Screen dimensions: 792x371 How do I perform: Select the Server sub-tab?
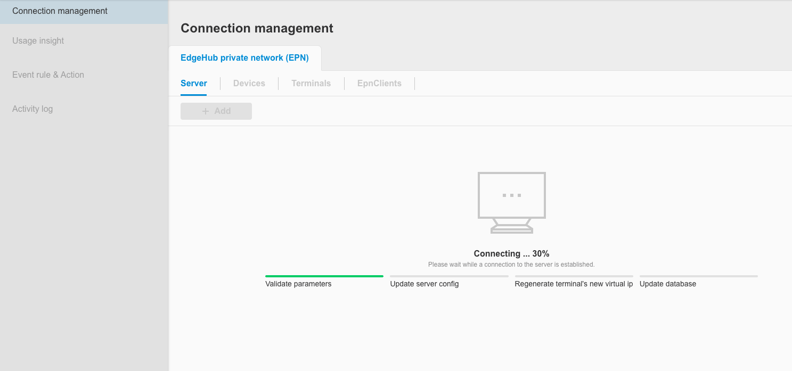(x=194, y=83)
